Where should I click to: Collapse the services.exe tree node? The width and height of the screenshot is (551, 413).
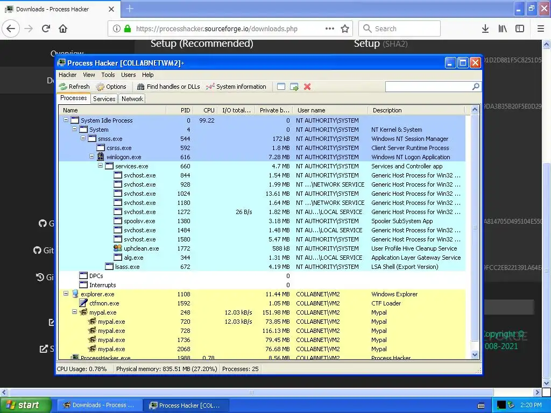coord(100,166)
